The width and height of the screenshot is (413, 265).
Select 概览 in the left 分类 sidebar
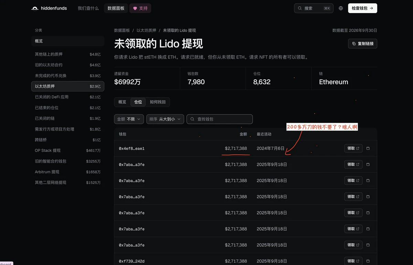tap(67, 41)
